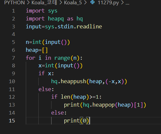Click the PYTHON breadcrumb segment

(15, 3)
